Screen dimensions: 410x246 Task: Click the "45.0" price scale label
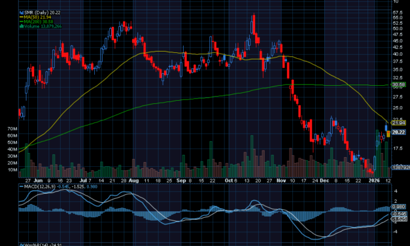[398, 41]
